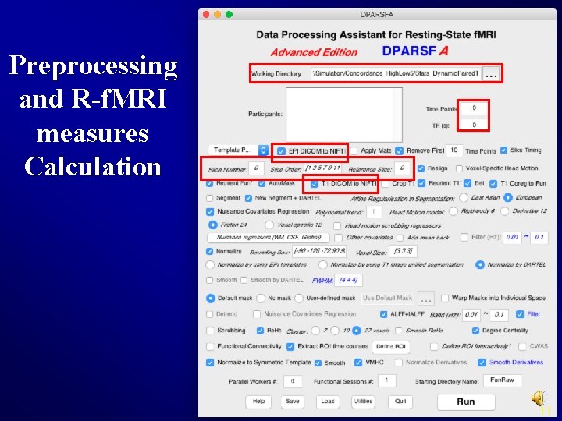This screenshot has height=421, width=562.
Task: Click the Load button
Action: pyautogui.click(x=328, y=402)
